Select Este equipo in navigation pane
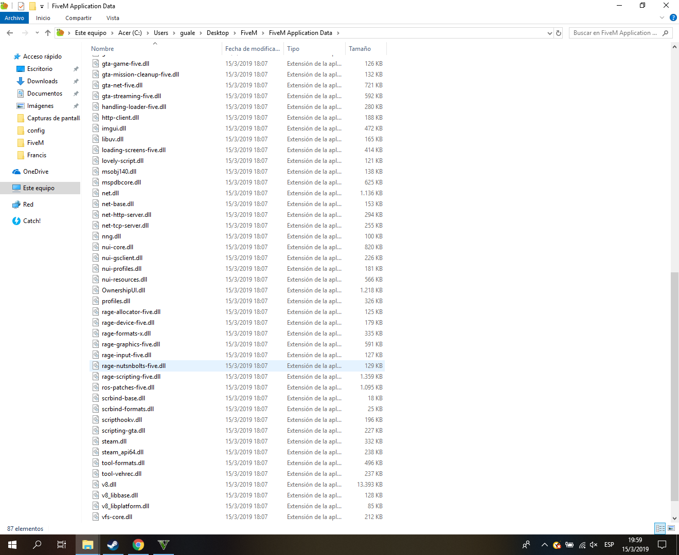The width and height of the screenshot is (679, 555). 40,188
